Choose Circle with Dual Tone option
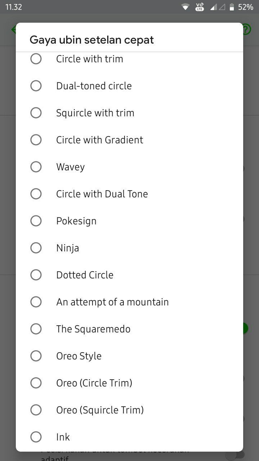The image size is (259, 461). click(129, 194)
